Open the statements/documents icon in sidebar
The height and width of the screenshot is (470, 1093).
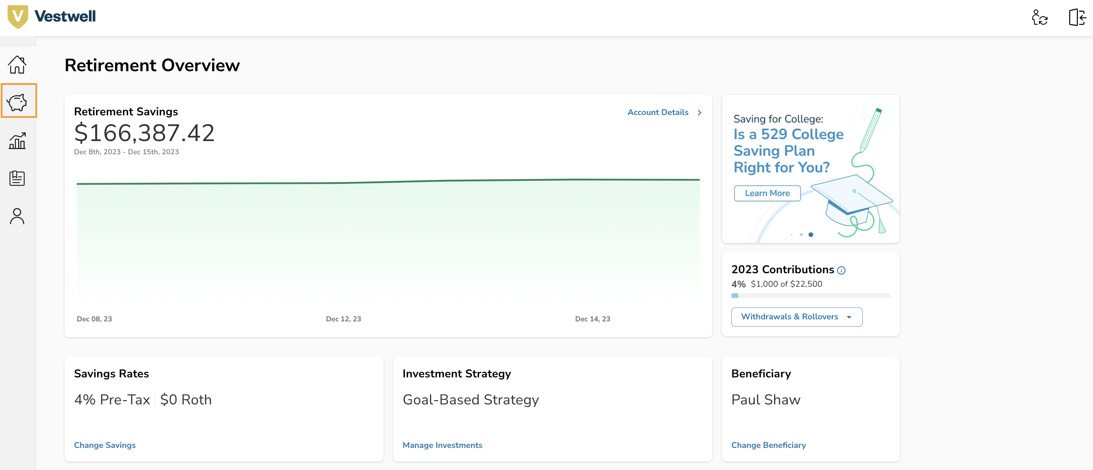(17, 178)
